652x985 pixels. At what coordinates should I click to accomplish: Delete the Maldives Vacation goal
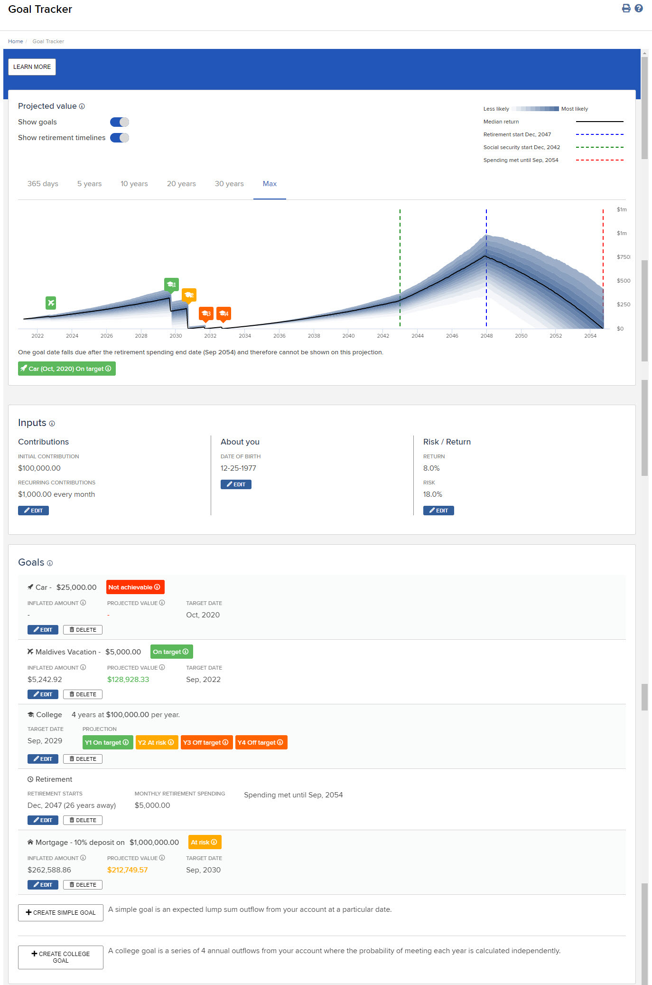click(x=83, y=694)
